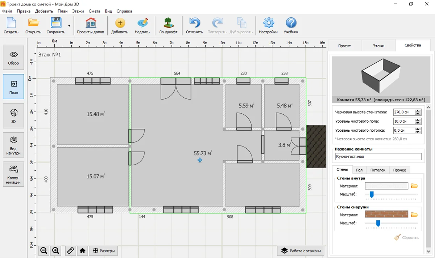Open a project with the Открыть icon
Image resolution: width=435 pixels, height=258 pixels.
tap(33, 25)
